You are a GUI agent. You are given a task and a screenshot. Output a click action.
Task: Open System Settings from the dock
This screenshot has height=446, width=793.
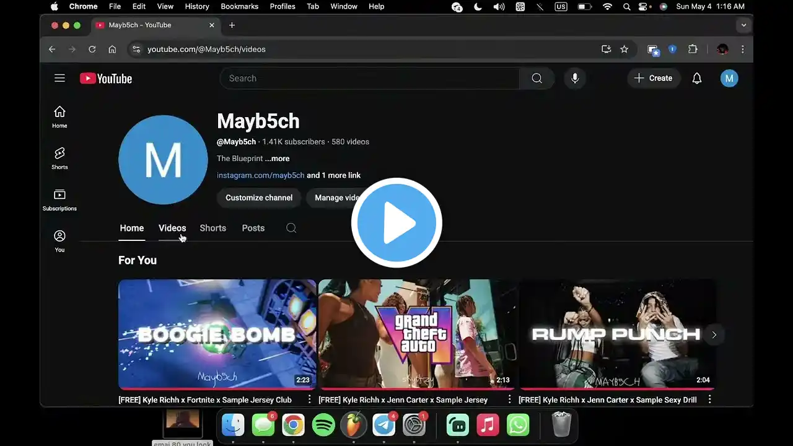pyautogui.click(x=414, y=425)
